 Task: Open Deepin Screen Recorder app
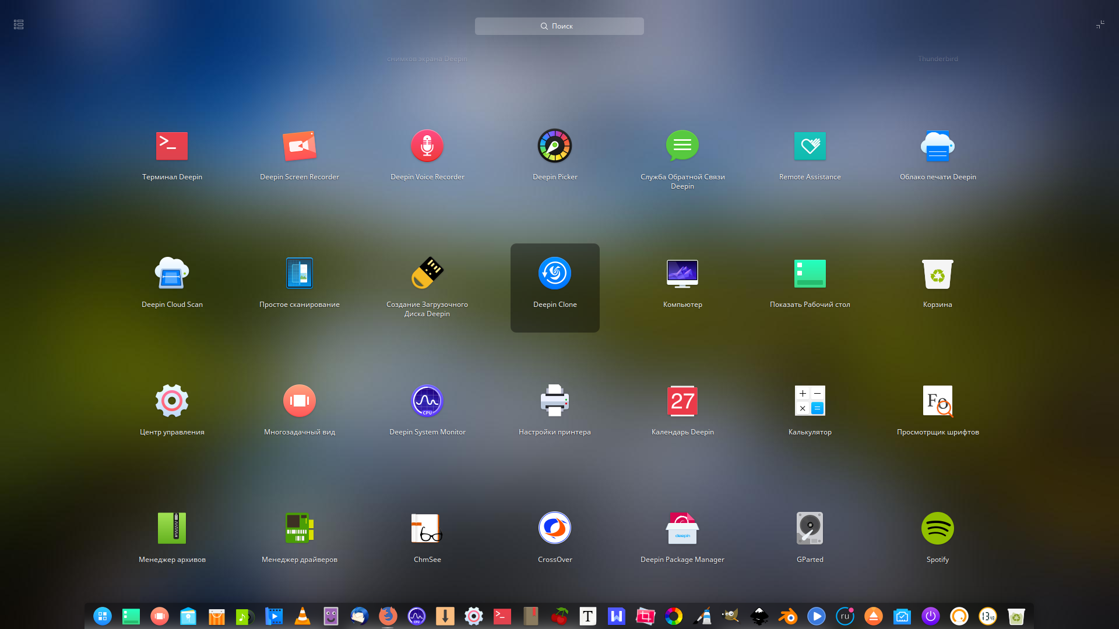[x=300, y=146]
